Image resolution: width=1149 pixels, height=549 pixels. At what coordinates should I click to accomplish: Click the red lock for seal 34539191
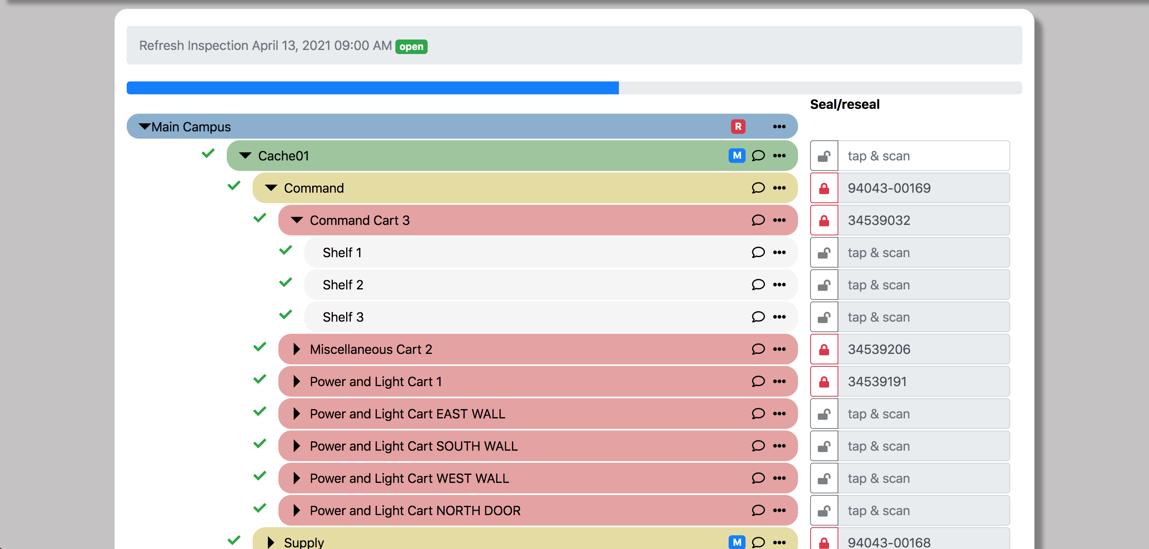(824, 381)
